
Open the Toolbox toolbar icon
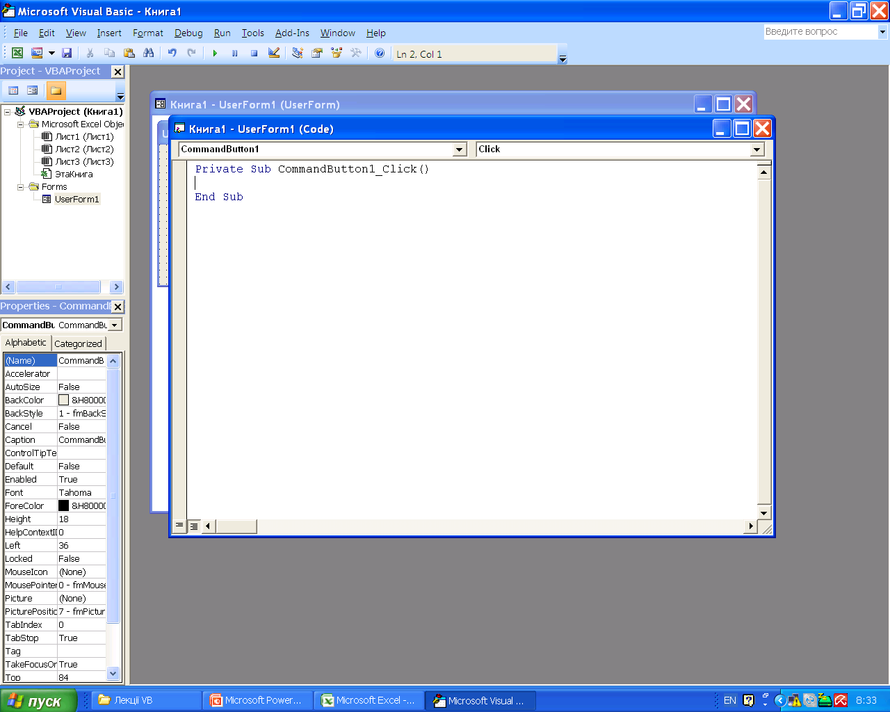[356, 53]
